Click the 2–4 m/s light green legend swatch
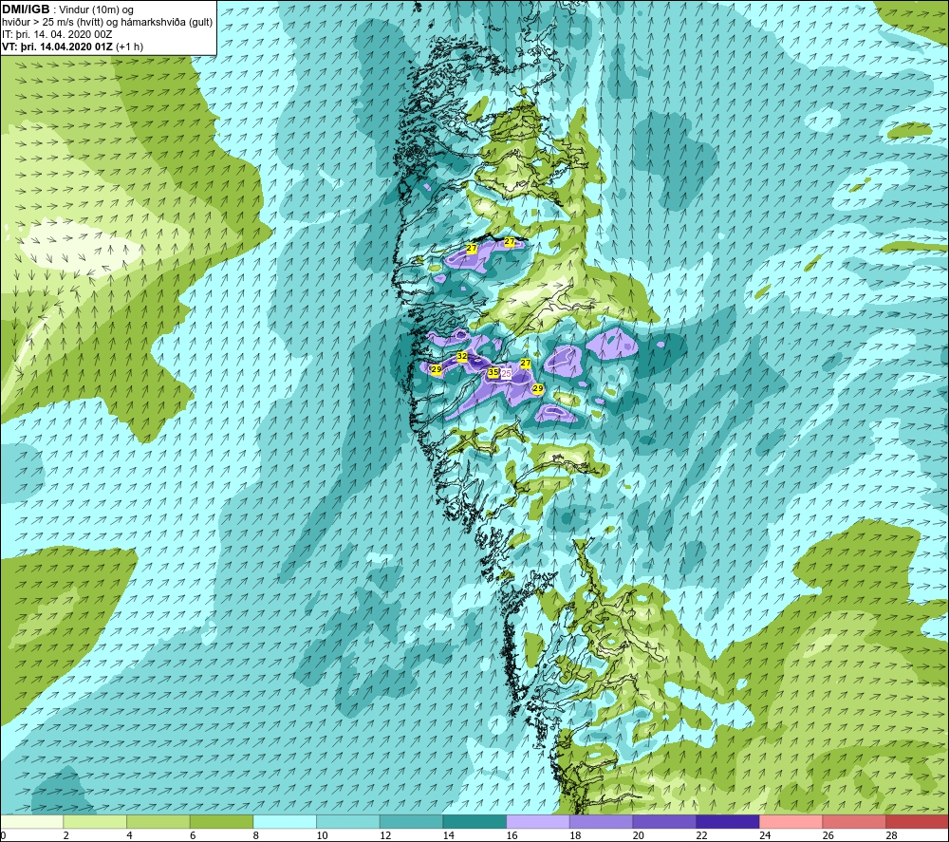This screenshot has height=842, width=949. coord(95,821)
